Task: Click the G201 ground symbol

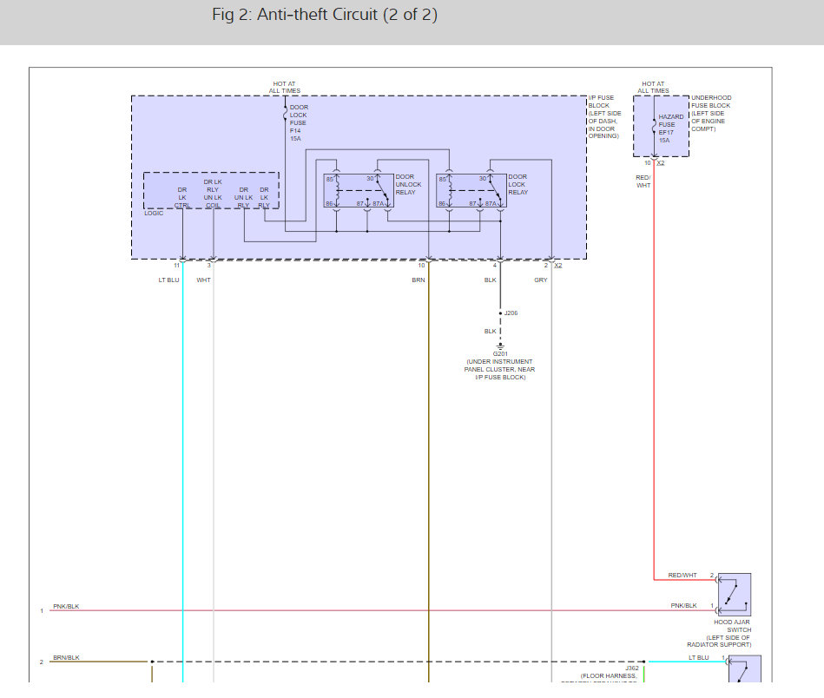Action: point(500,346)
